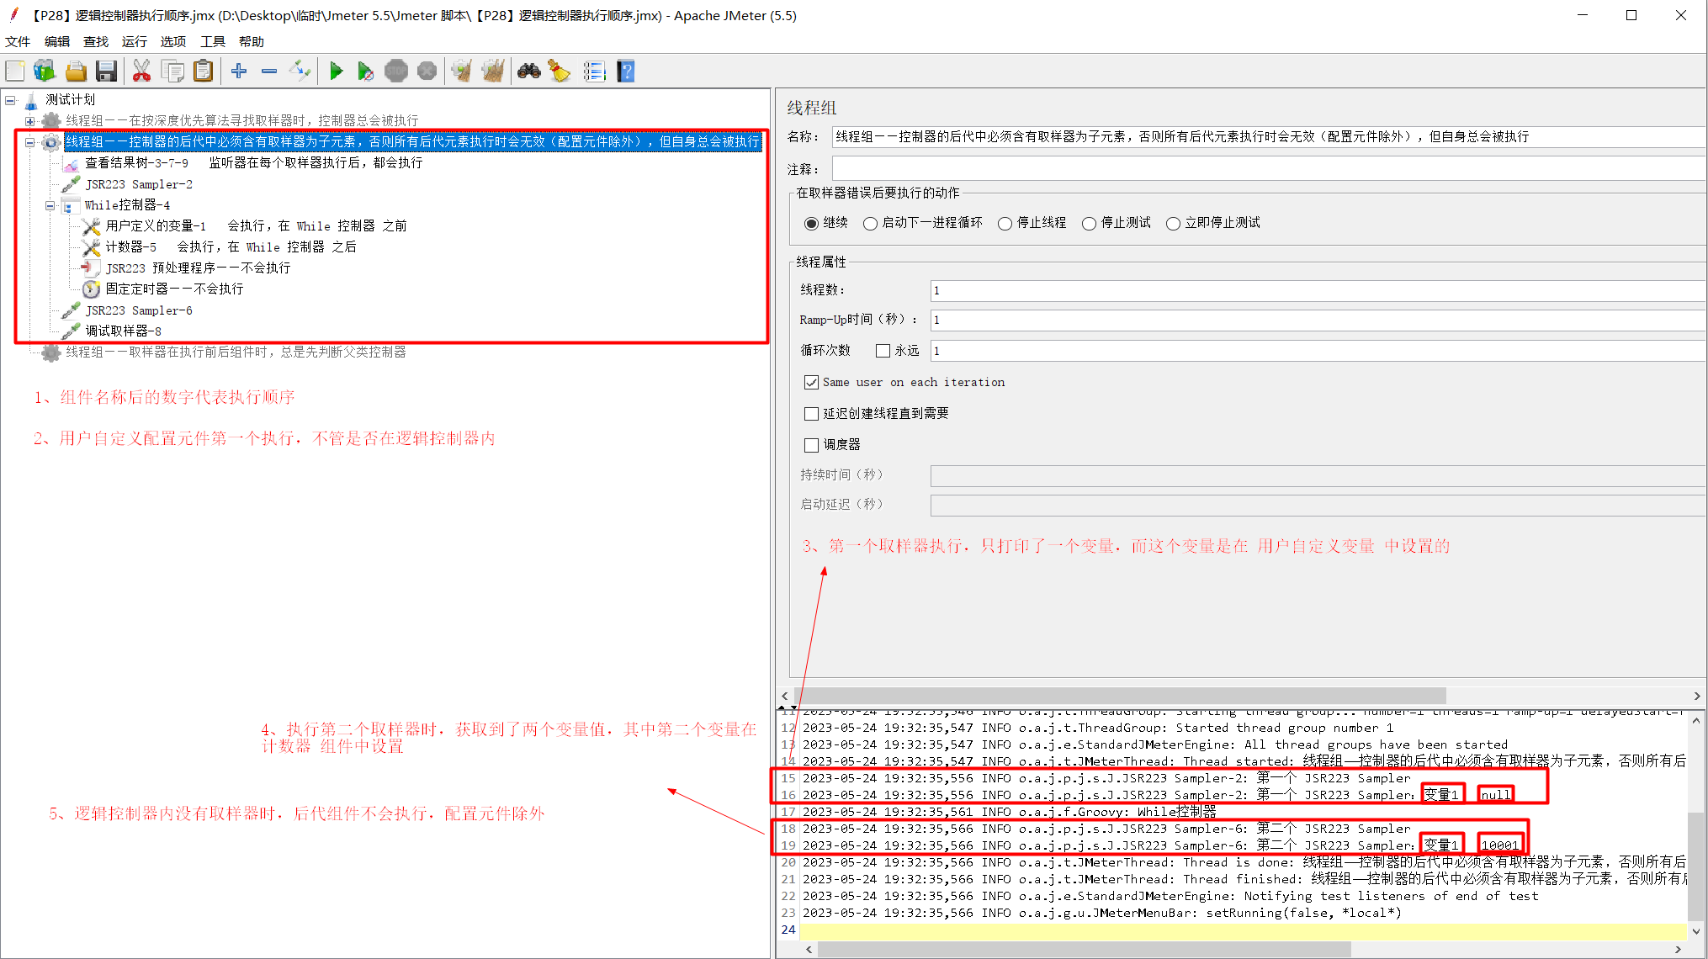Select JSR223 Sampler-2 in the tree

(139, 184)
